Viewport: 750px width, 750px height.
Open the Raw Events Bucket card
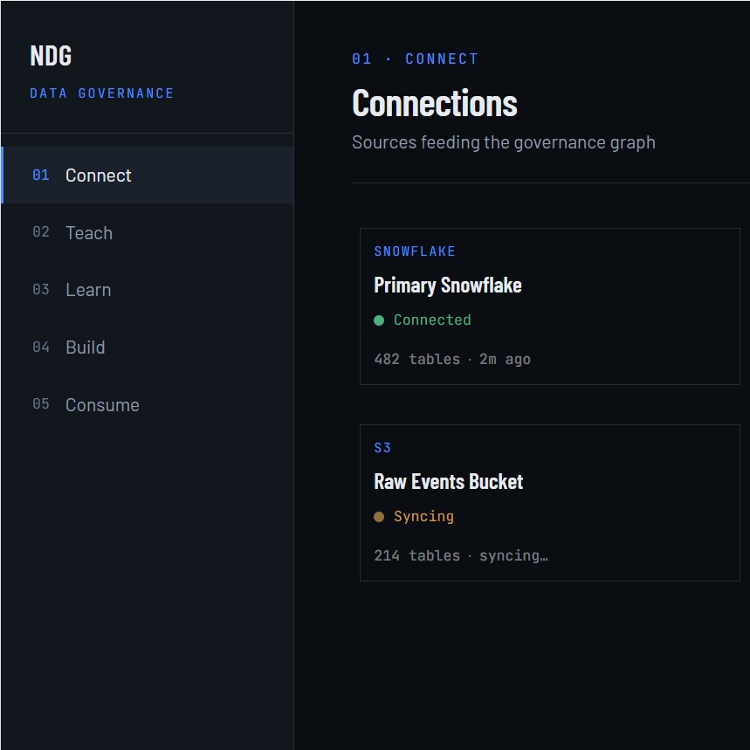(549, 503)
